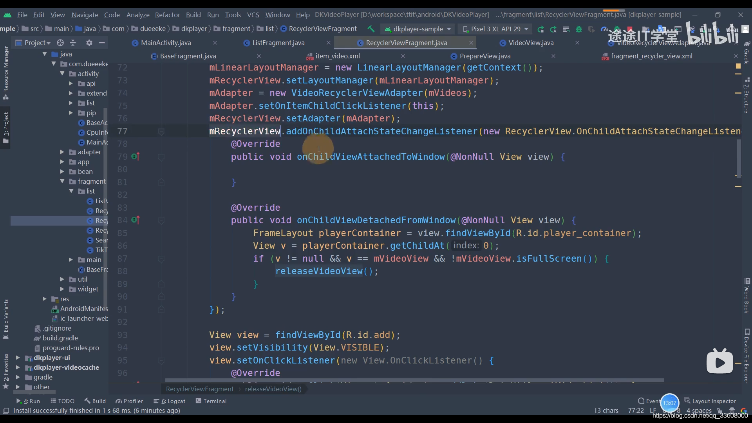
Task: Click the green Debug bug icon
Action: pos(579,29)
